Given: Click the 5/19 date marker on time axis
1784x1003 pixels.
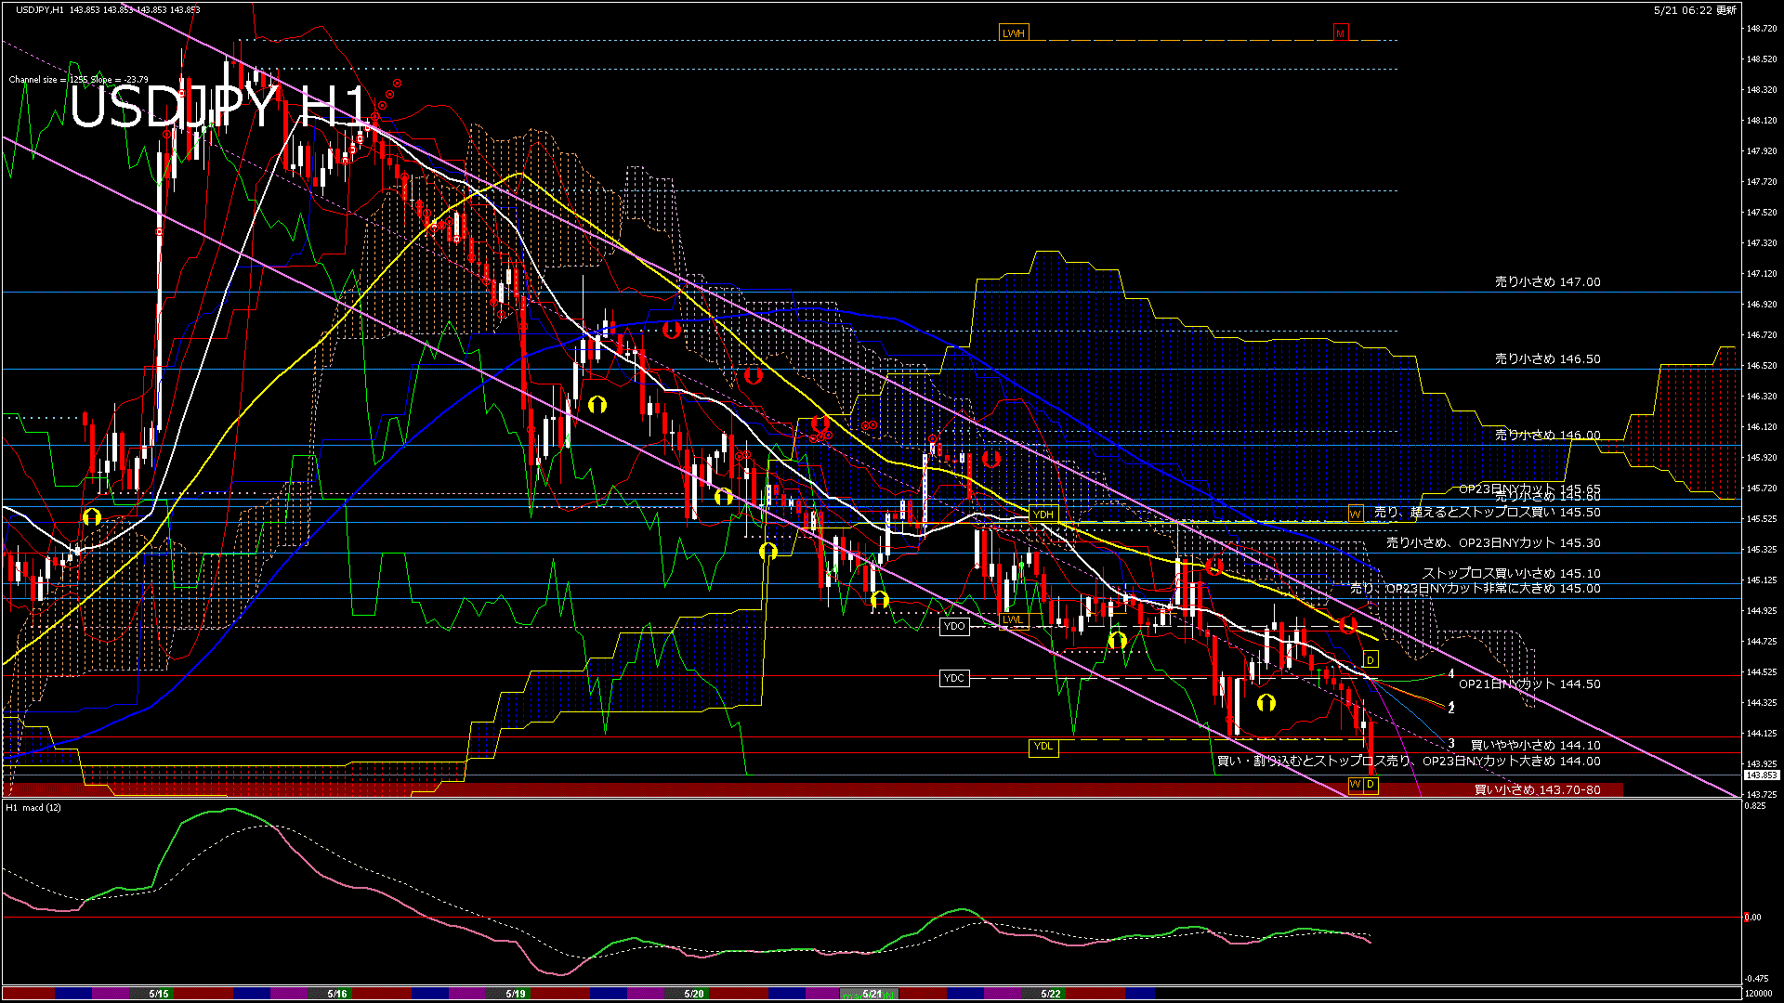Looking at the screenshot, I should coord(516,994).
